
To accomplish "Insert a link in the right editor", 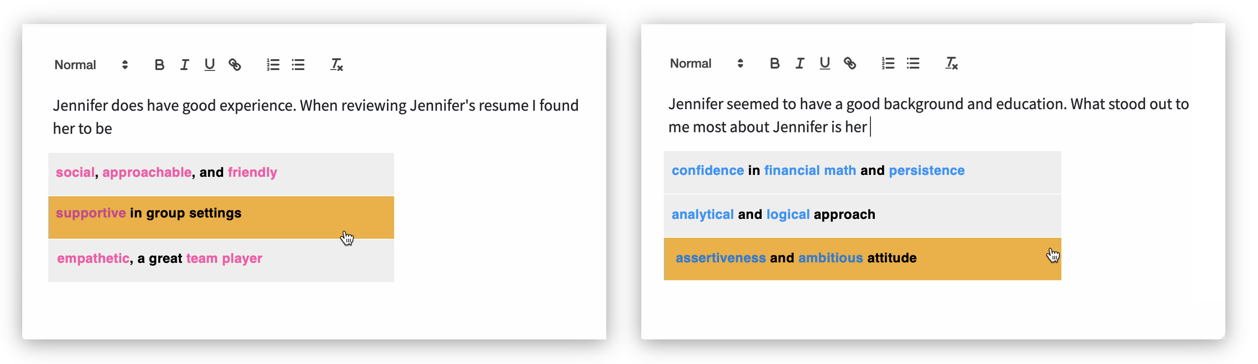I will pyautogui.click(x=851, y=63).
